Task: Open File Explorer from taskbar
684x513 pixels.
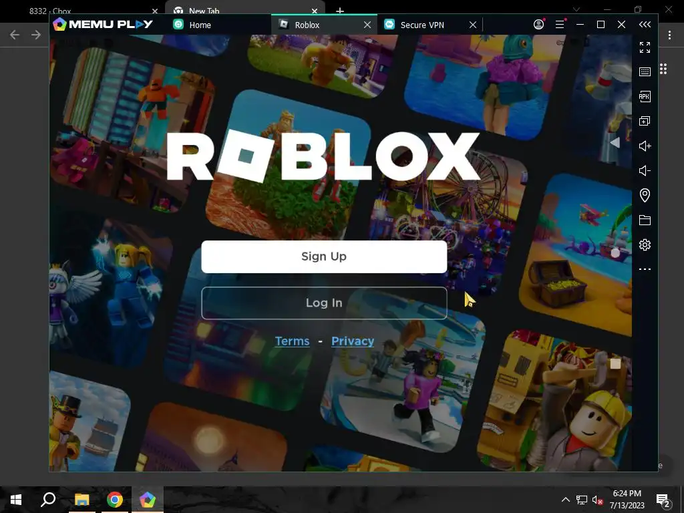Action: [x=81, y=500]
